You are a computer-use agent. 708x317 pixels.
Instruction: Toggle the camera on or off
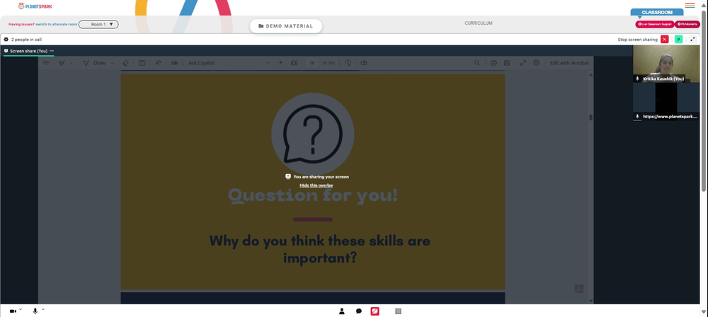pos(13,311)
